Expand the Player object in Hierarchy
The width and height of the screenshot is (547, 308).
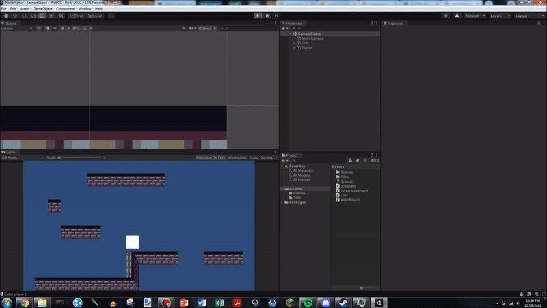(x=294, y=48)
